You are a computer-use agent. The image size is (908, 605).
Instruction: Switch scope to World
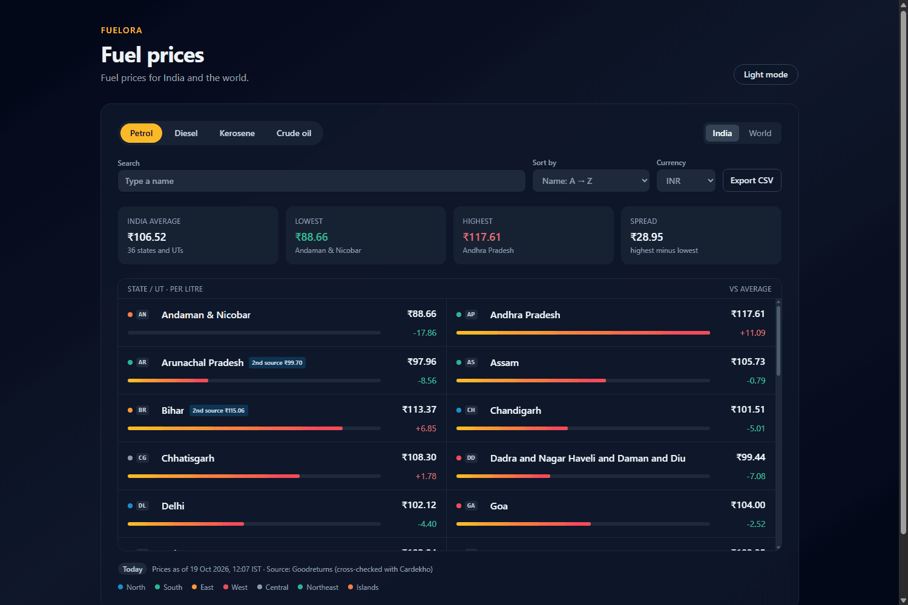760,133
